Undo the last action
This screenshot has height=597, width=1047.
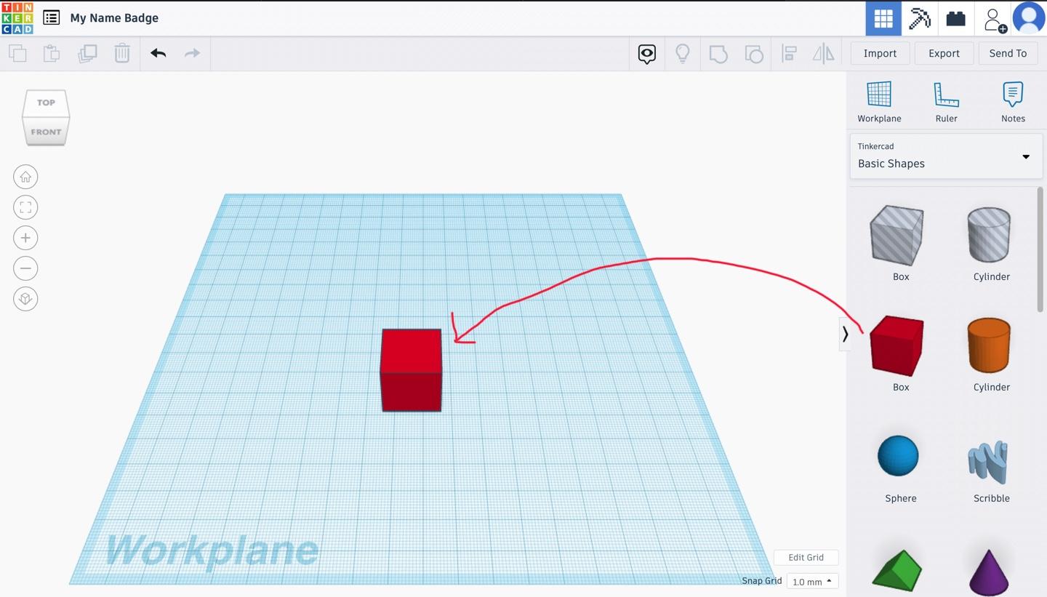tap(158, 52)
